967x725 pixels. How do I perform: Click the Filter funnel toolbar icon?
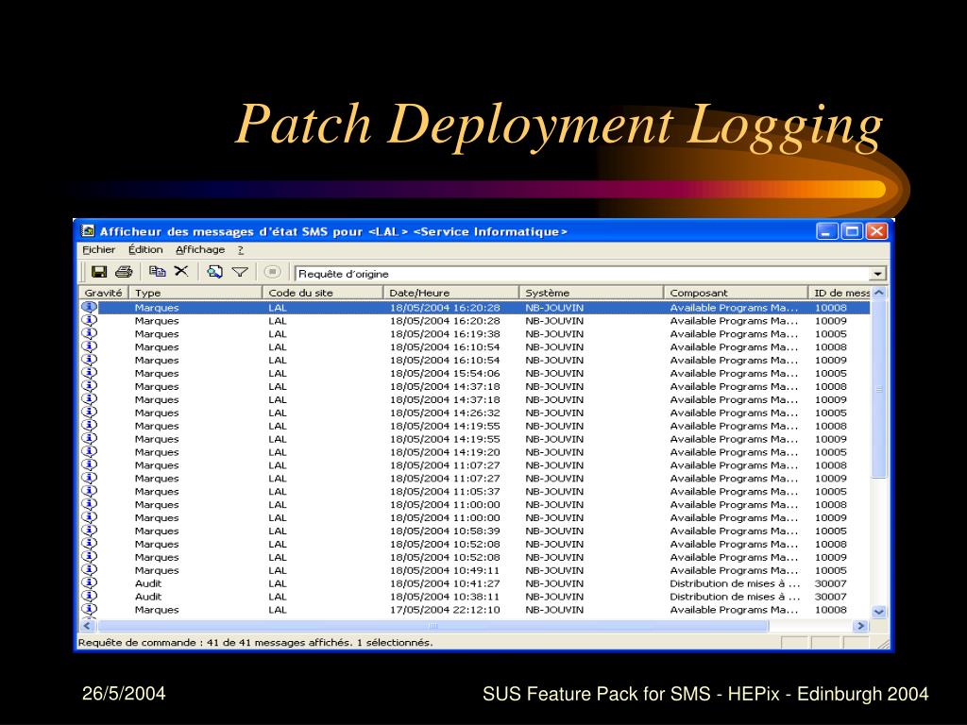coord(240,272)
